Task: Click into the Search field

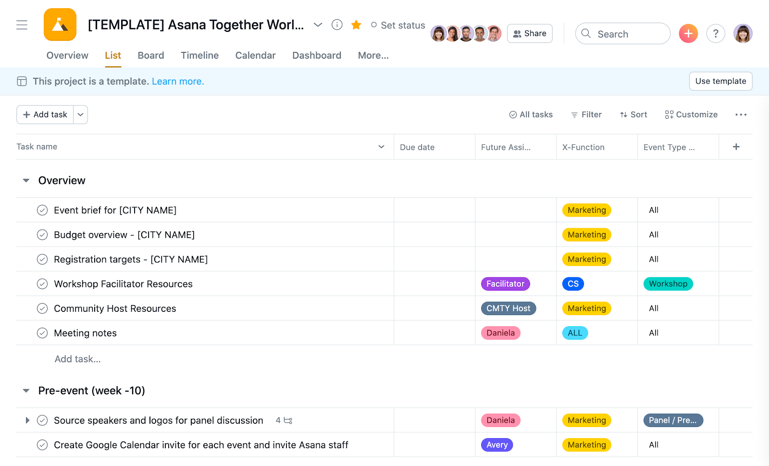Action: (x=622, y=34)
